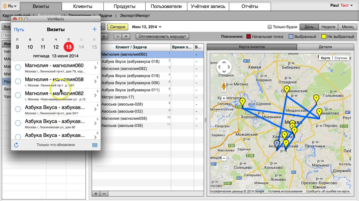Click the red Начальная точка legend swatch

pos(248,37)
